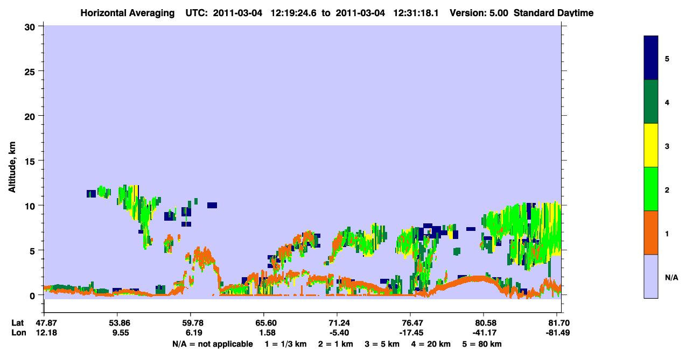
Task: Click longitude value -41.17
Action: pos(484,333)
